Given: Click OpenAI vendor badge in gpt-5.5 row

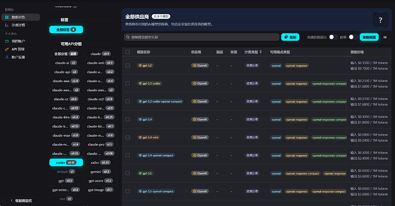Looking at the screenshot, I should [200, 173].
